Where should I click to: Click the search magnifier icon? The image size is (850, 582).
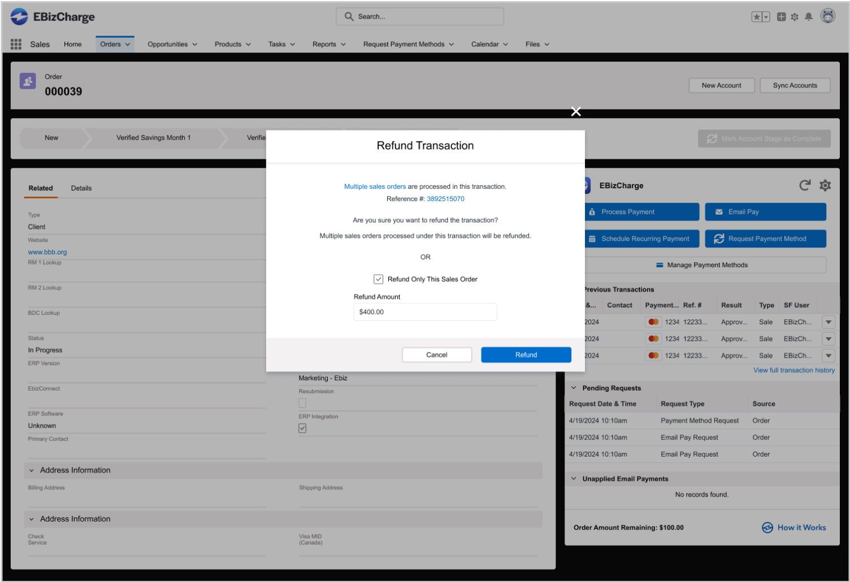349,16
